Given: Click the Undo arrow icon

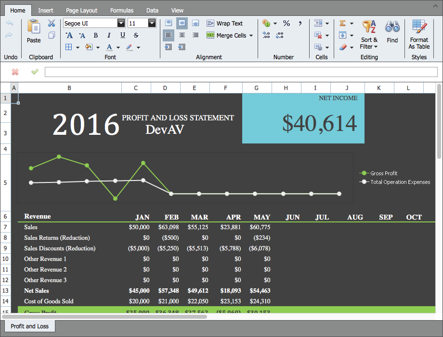Looking at the screenshot, I should pyautogui.click(x=9, y=23).
